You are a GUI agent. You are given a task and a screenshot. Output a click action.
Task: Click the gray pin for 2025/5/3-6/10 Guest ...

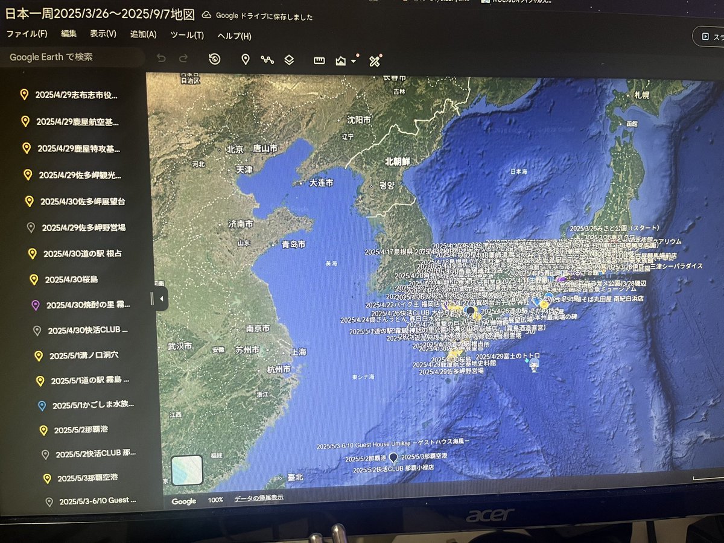click(x=49, y=501)
